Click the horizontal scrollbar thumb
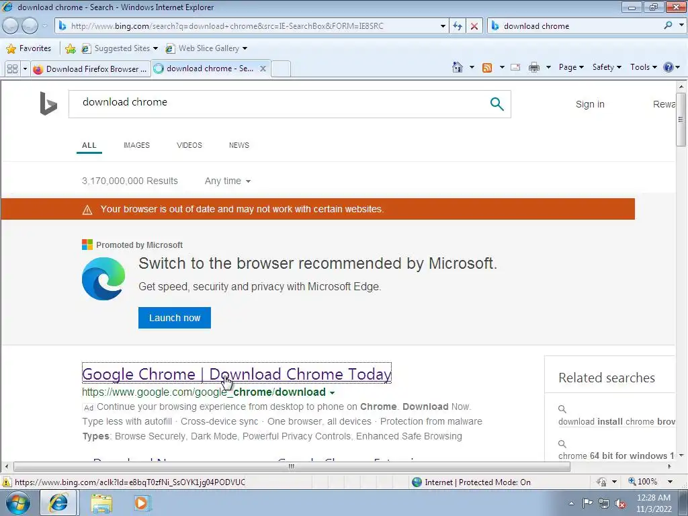The image size is (688, 516). click(292, 466)
